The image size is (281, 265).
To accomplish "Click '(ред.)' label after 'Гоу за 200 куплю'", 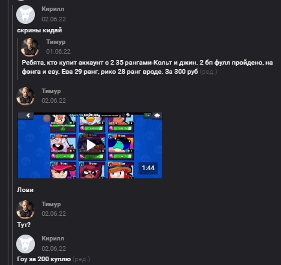I will click(81, 259).
